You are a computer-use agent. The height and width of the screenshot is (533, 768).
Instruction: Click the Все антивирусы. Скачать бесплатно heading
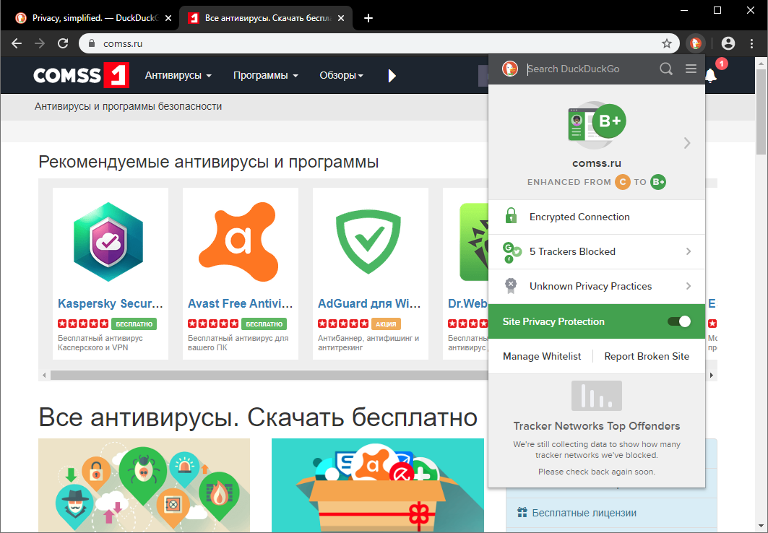click(258, 417)
